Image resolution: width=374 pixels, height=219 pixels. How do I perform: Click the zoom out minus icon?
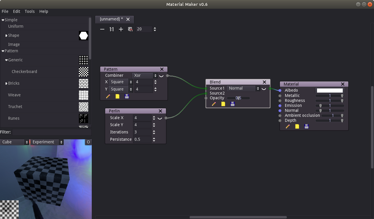pyautogui.click(x=102, y=29)
